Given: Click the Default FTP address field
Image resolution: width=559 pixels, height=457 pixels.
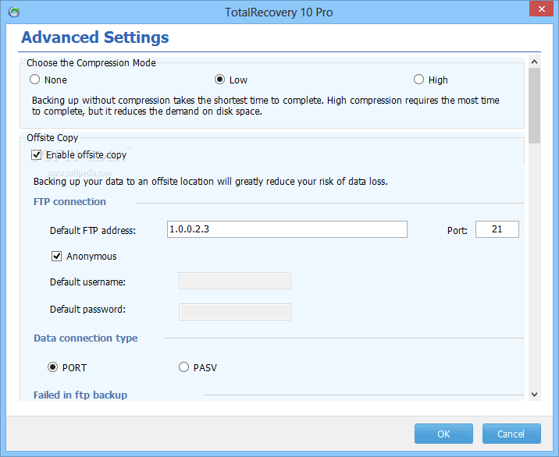Looking at the screenshot, I should 287,229.
